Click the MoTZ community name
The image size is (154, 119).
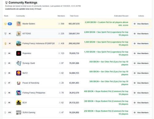(25, 73)
